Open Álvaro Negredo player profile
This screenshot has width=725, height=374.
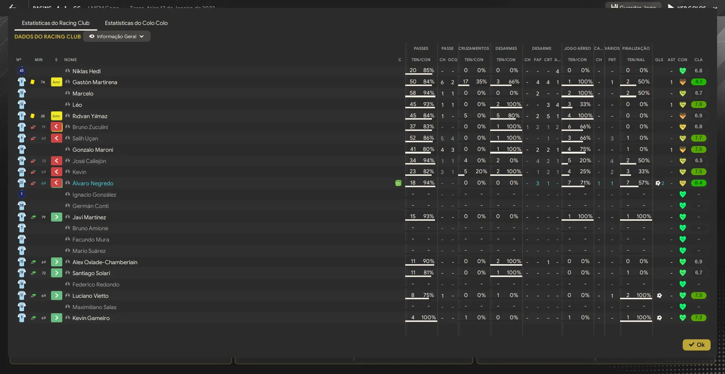(93, 183)
